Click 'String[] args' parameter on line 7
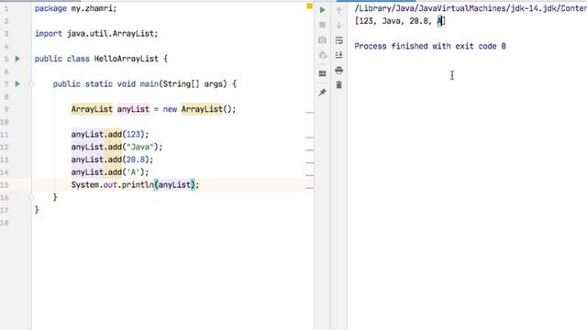The width and height of the screenshot is (587, 330). pos(194,83)
